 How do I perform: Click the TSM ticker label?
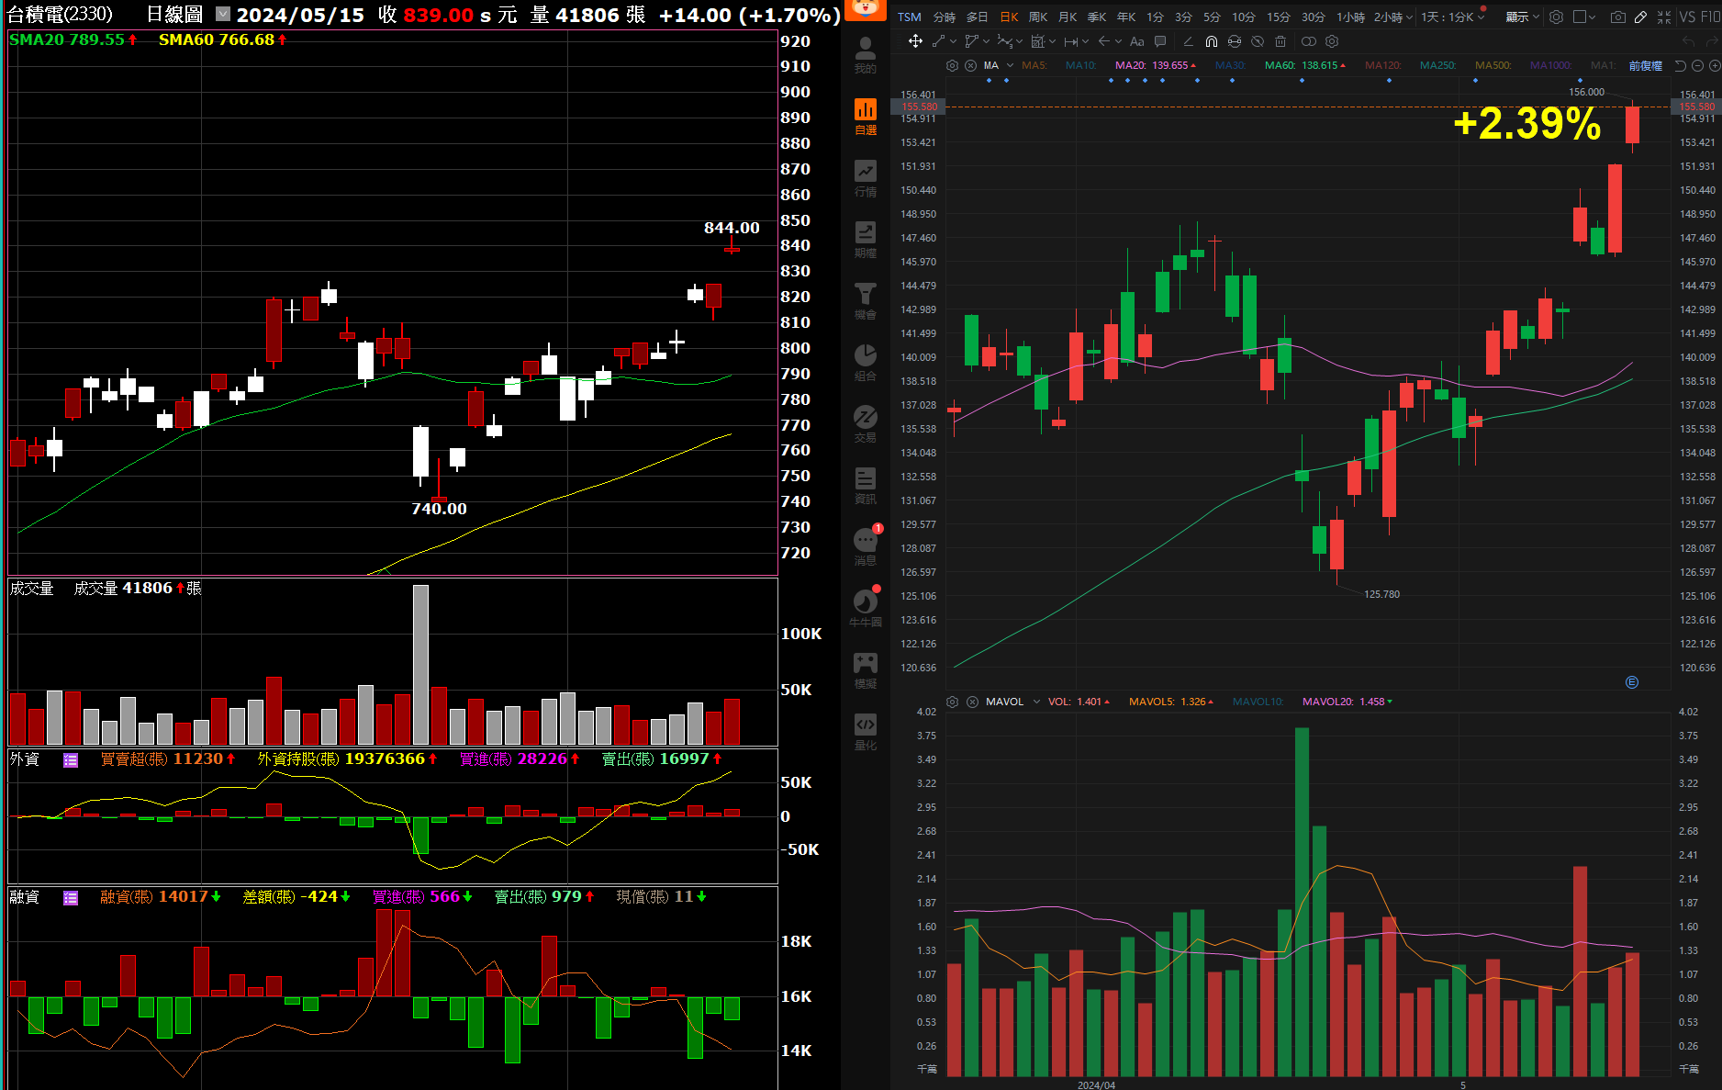[x=910, y=17]
